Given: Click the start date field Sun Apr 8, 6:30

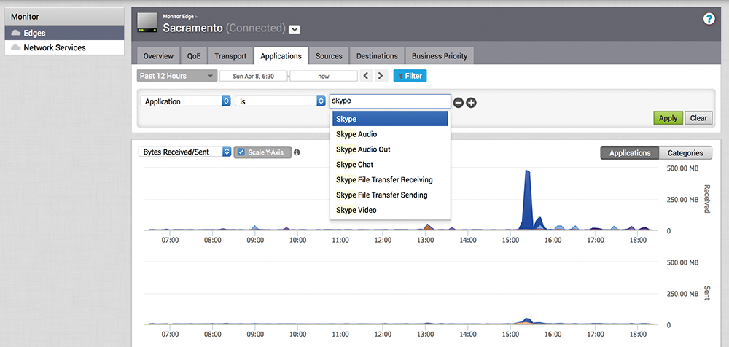Looking at the screenshot, I should [254, 76].
